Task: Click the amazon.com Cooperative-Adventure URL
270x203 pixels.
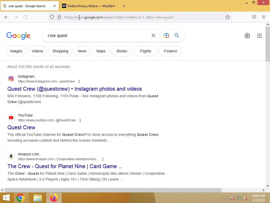Action: 58,159
